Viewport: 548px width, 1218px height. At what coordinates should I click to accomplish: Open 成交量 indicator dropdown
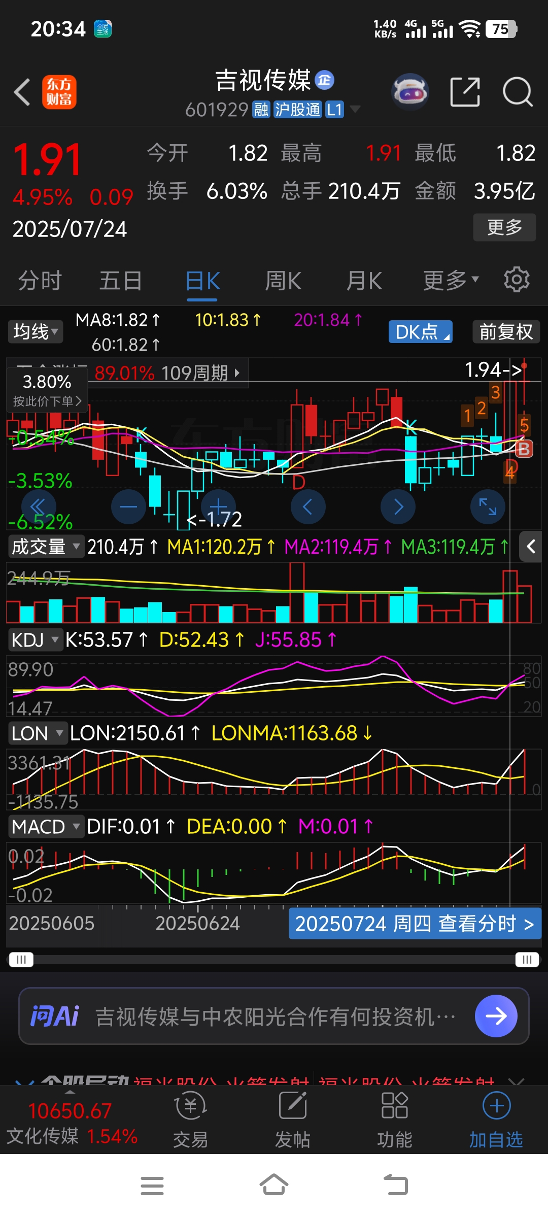tap(45, 547)
